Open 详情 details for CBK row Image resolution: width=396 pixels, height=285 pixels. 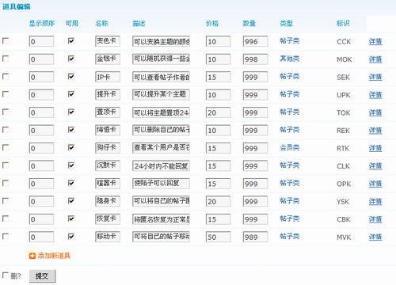click(x=375, y=219)
